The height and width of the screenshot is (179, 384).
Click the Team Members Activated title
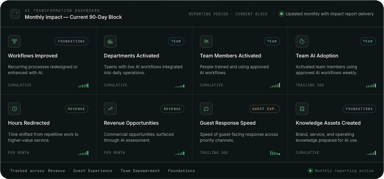pos(230,56)
